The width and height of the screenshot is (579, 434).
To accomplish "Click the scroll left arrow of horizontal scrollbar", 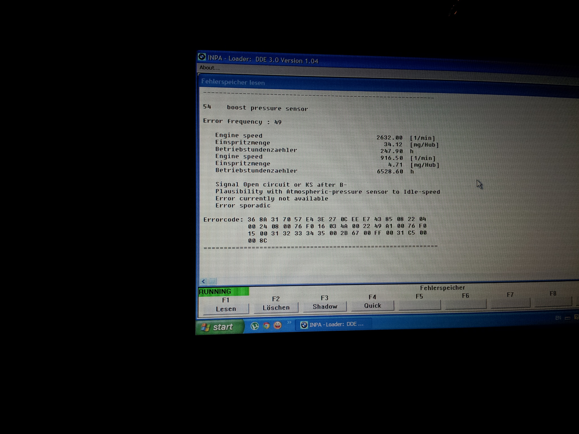I will pyautogui.click(x=203, y=281).
